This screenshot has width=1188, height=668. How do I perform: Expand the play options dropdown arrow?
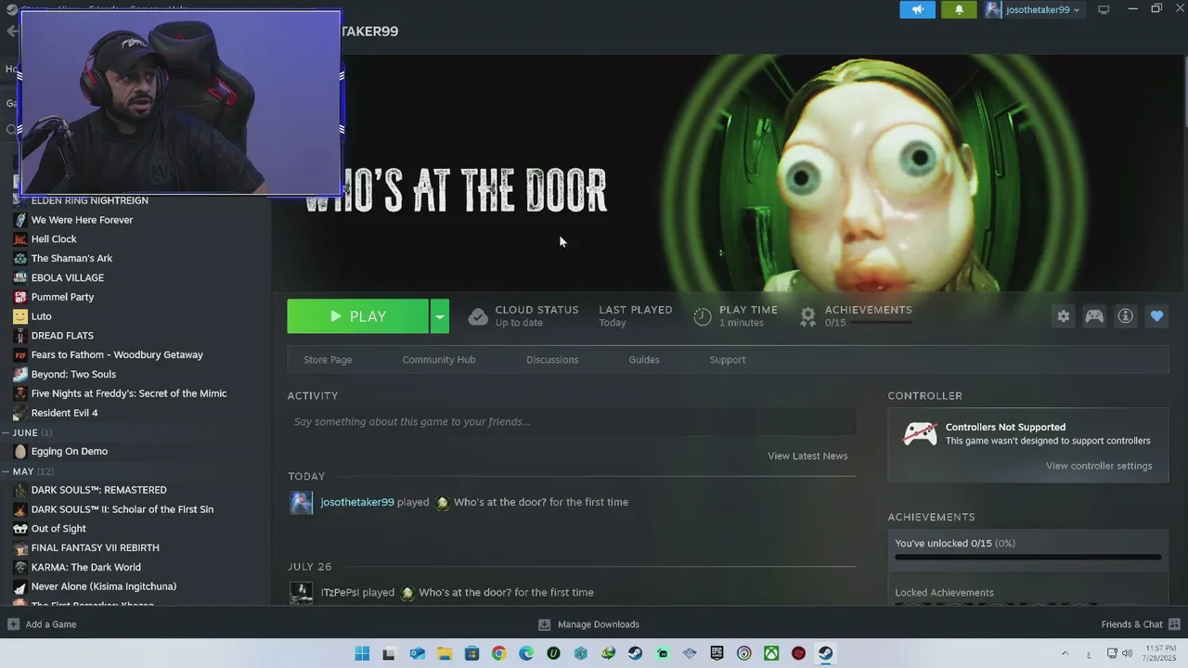[440, 316]
